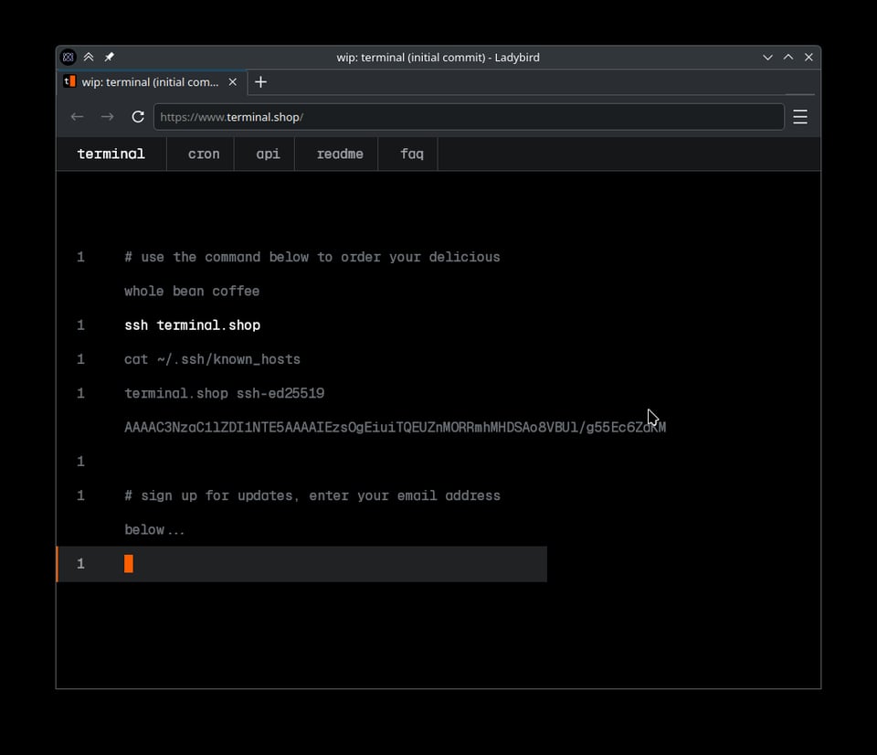This screenshot has width=877, height=755.
Task: Focus the URL bar showing terminal.shop
Action: coord(468,117)
